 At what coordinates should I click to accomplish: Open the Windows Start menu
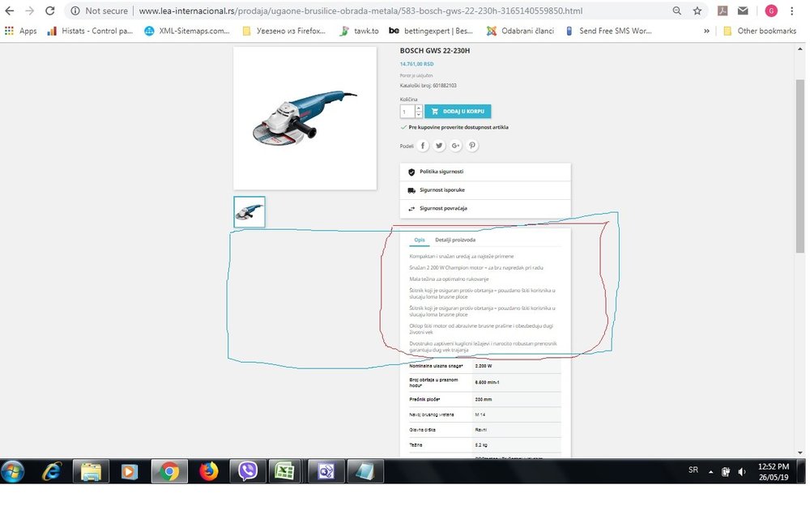[12, 472]
